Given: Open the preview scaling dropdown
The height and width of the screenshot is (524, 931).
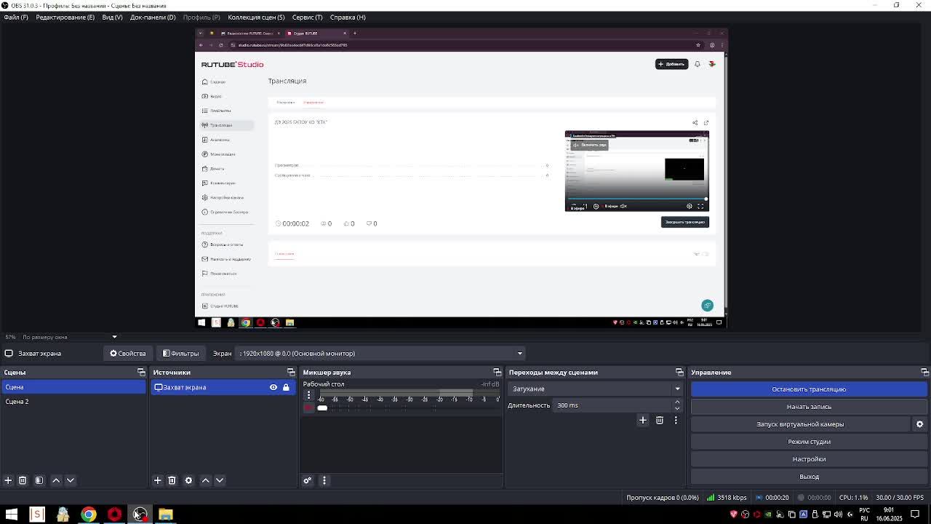Looking at the screenshot, I should (x=114, y=337).
